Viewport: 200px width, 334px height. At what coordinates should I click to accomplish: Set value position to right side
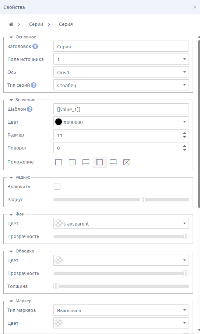click(72, 162)
